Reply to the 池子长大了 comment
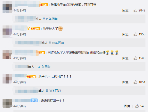The image size is (148, 112). 125,34
